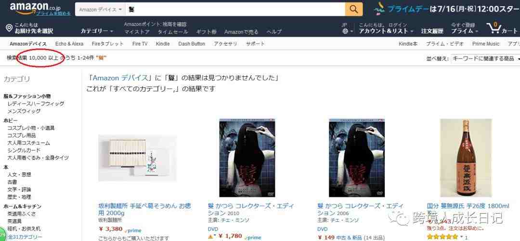
Task: Open アカウント＆リスト dropdown
Action: 386,31
